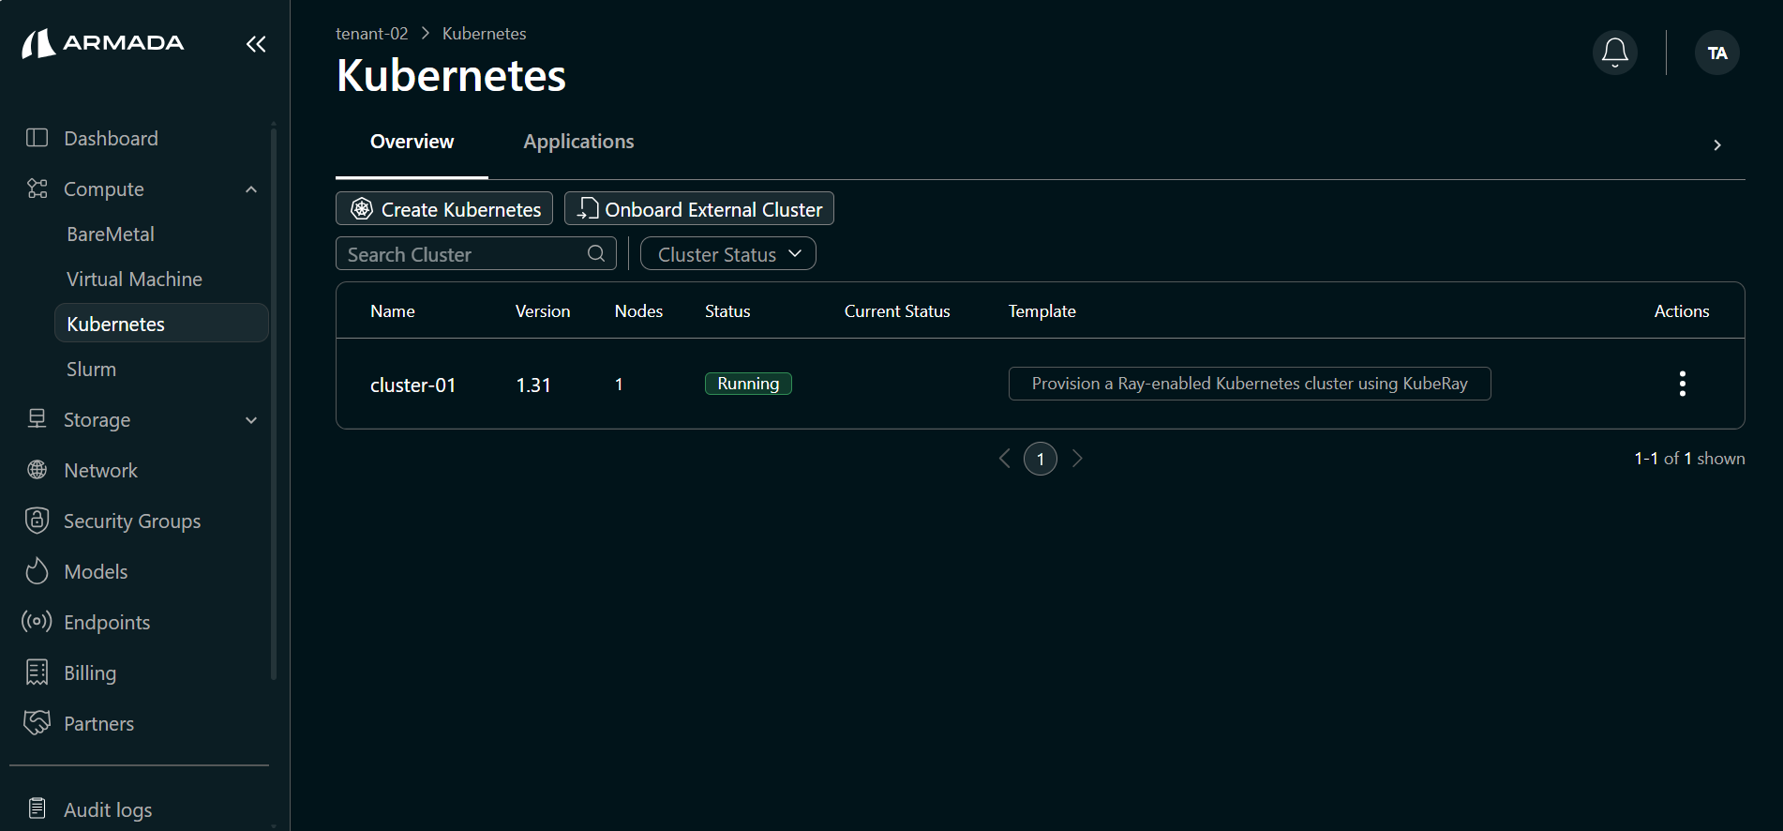Open the Cluster Status filter dropdown
Image resolution: width=1783 pixels, height=831 pixels.
tap(728, 253)
